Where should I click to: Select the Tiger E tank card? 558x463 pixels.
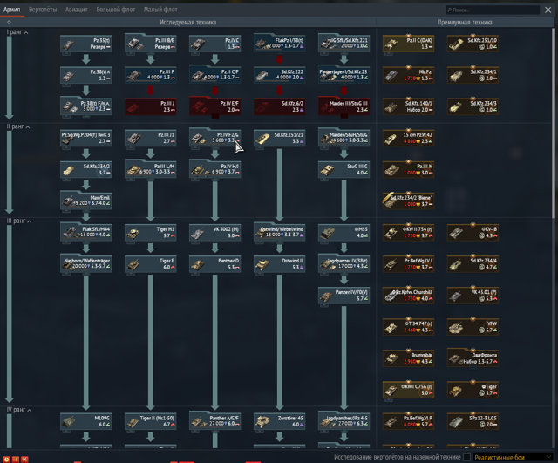[151, 263]
